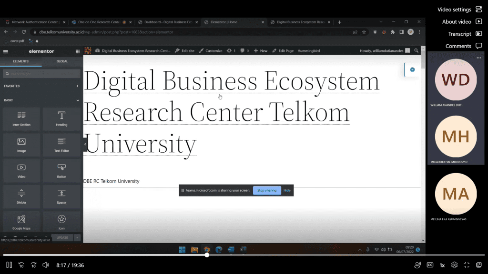Open Elementor widgets grid icon
Viewport: 488px width, 274px height.
78,51
